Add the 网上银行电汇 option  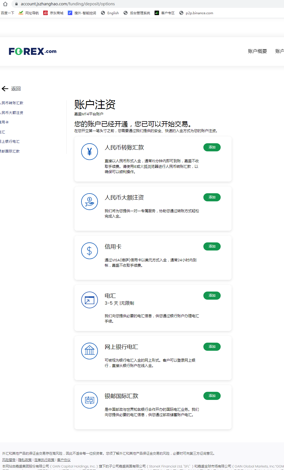pyautogui.click(x=212, y=347)
